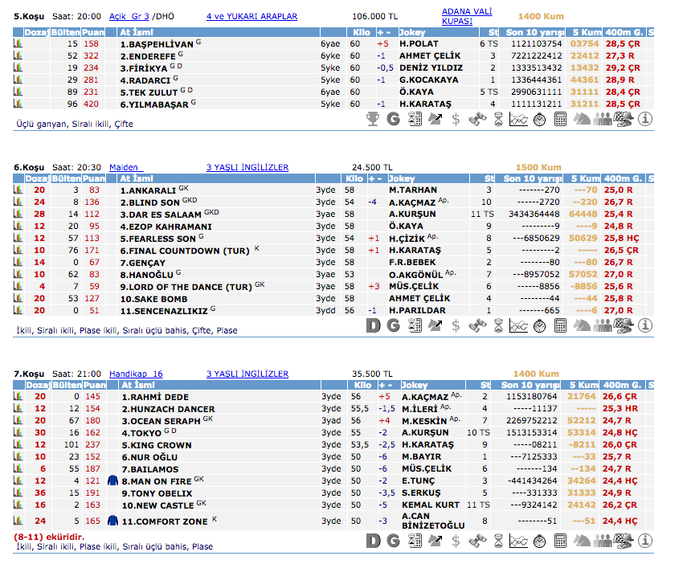Click bar chart icon beside BAŞPEHLİVAN
The image size is (687, 564).
[x=18, y=43]
